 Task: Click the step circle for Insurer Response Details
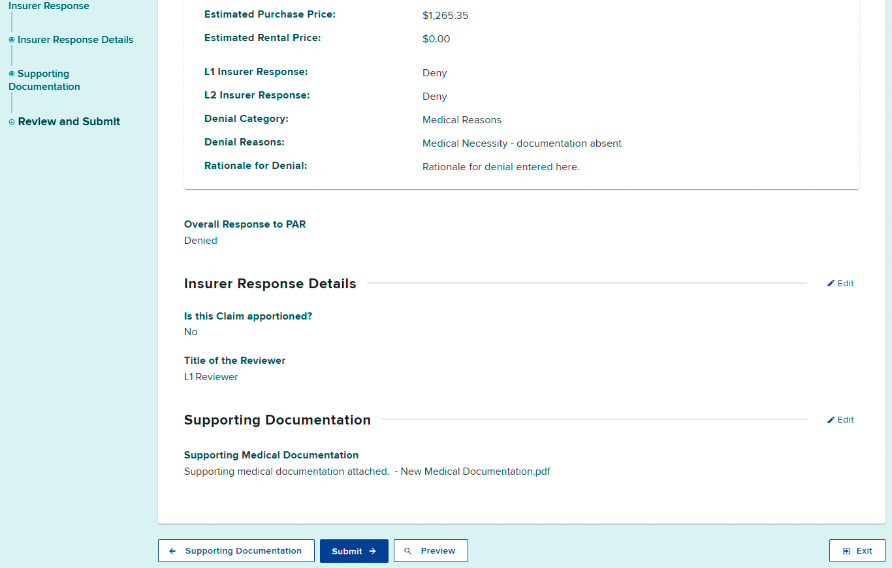coord(12,40)
